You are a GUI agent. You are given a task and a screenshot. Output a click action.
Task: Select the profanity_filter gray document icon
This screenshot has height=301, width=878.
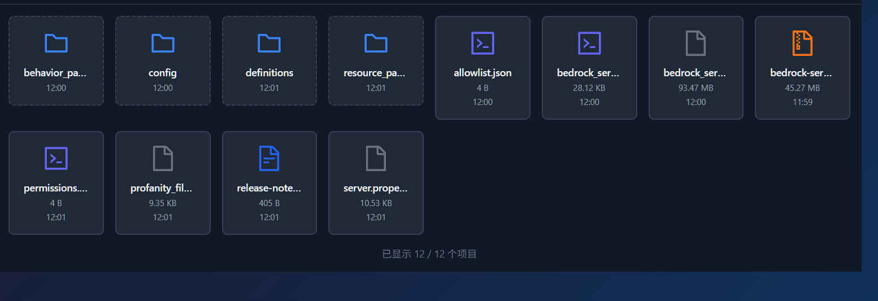(163, 159)
